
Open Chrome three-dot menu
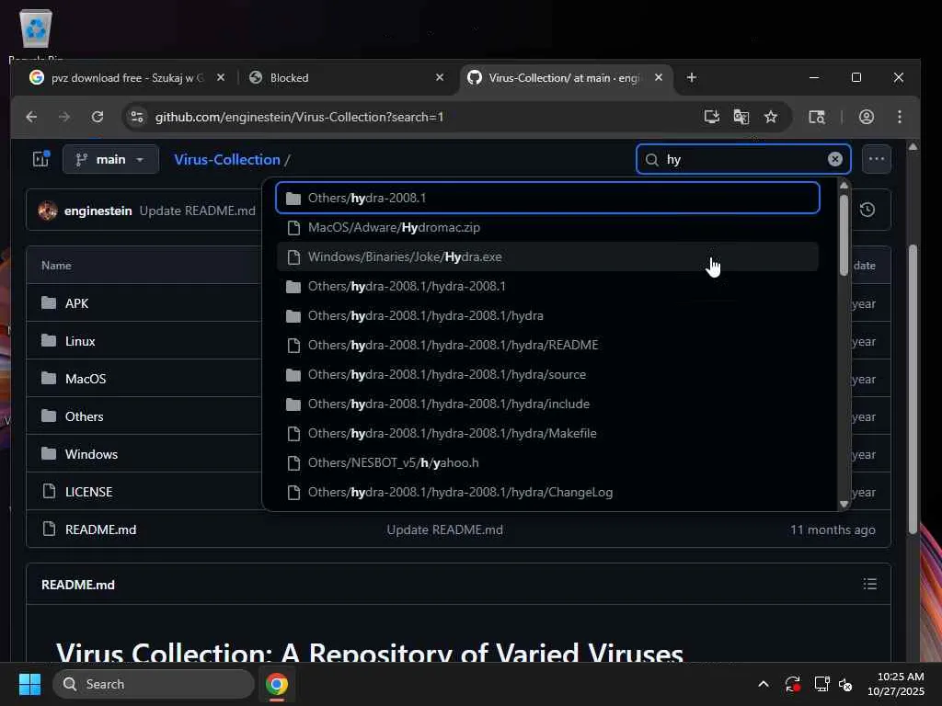point(900,117)
